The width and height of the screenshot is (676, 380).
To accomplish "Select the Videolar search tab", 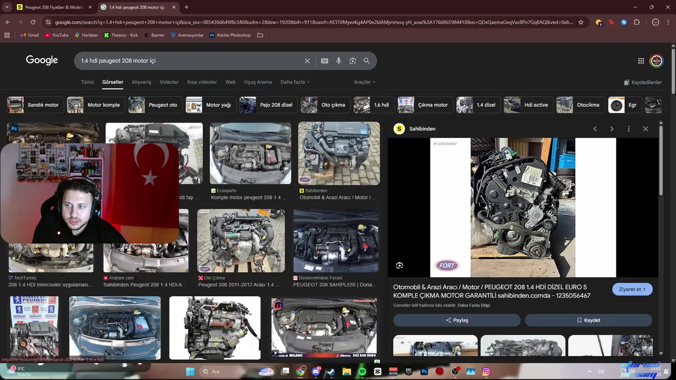I will pos(169,82).
